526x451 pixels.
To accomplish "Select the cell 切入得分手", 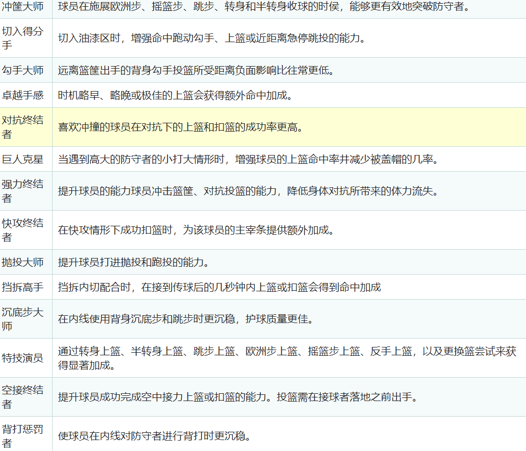I will pyautogui.click(x=26, y=38).
